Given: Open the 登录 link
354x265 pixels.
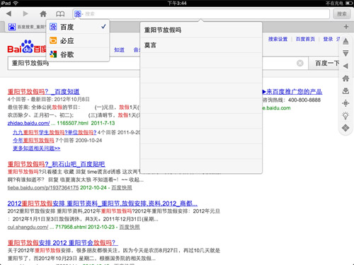Looking at the screenshot, I should 328,39.
